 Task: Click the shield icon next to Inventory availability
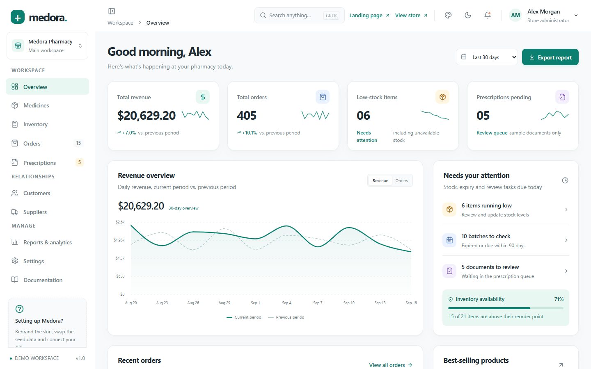[451, 299]
